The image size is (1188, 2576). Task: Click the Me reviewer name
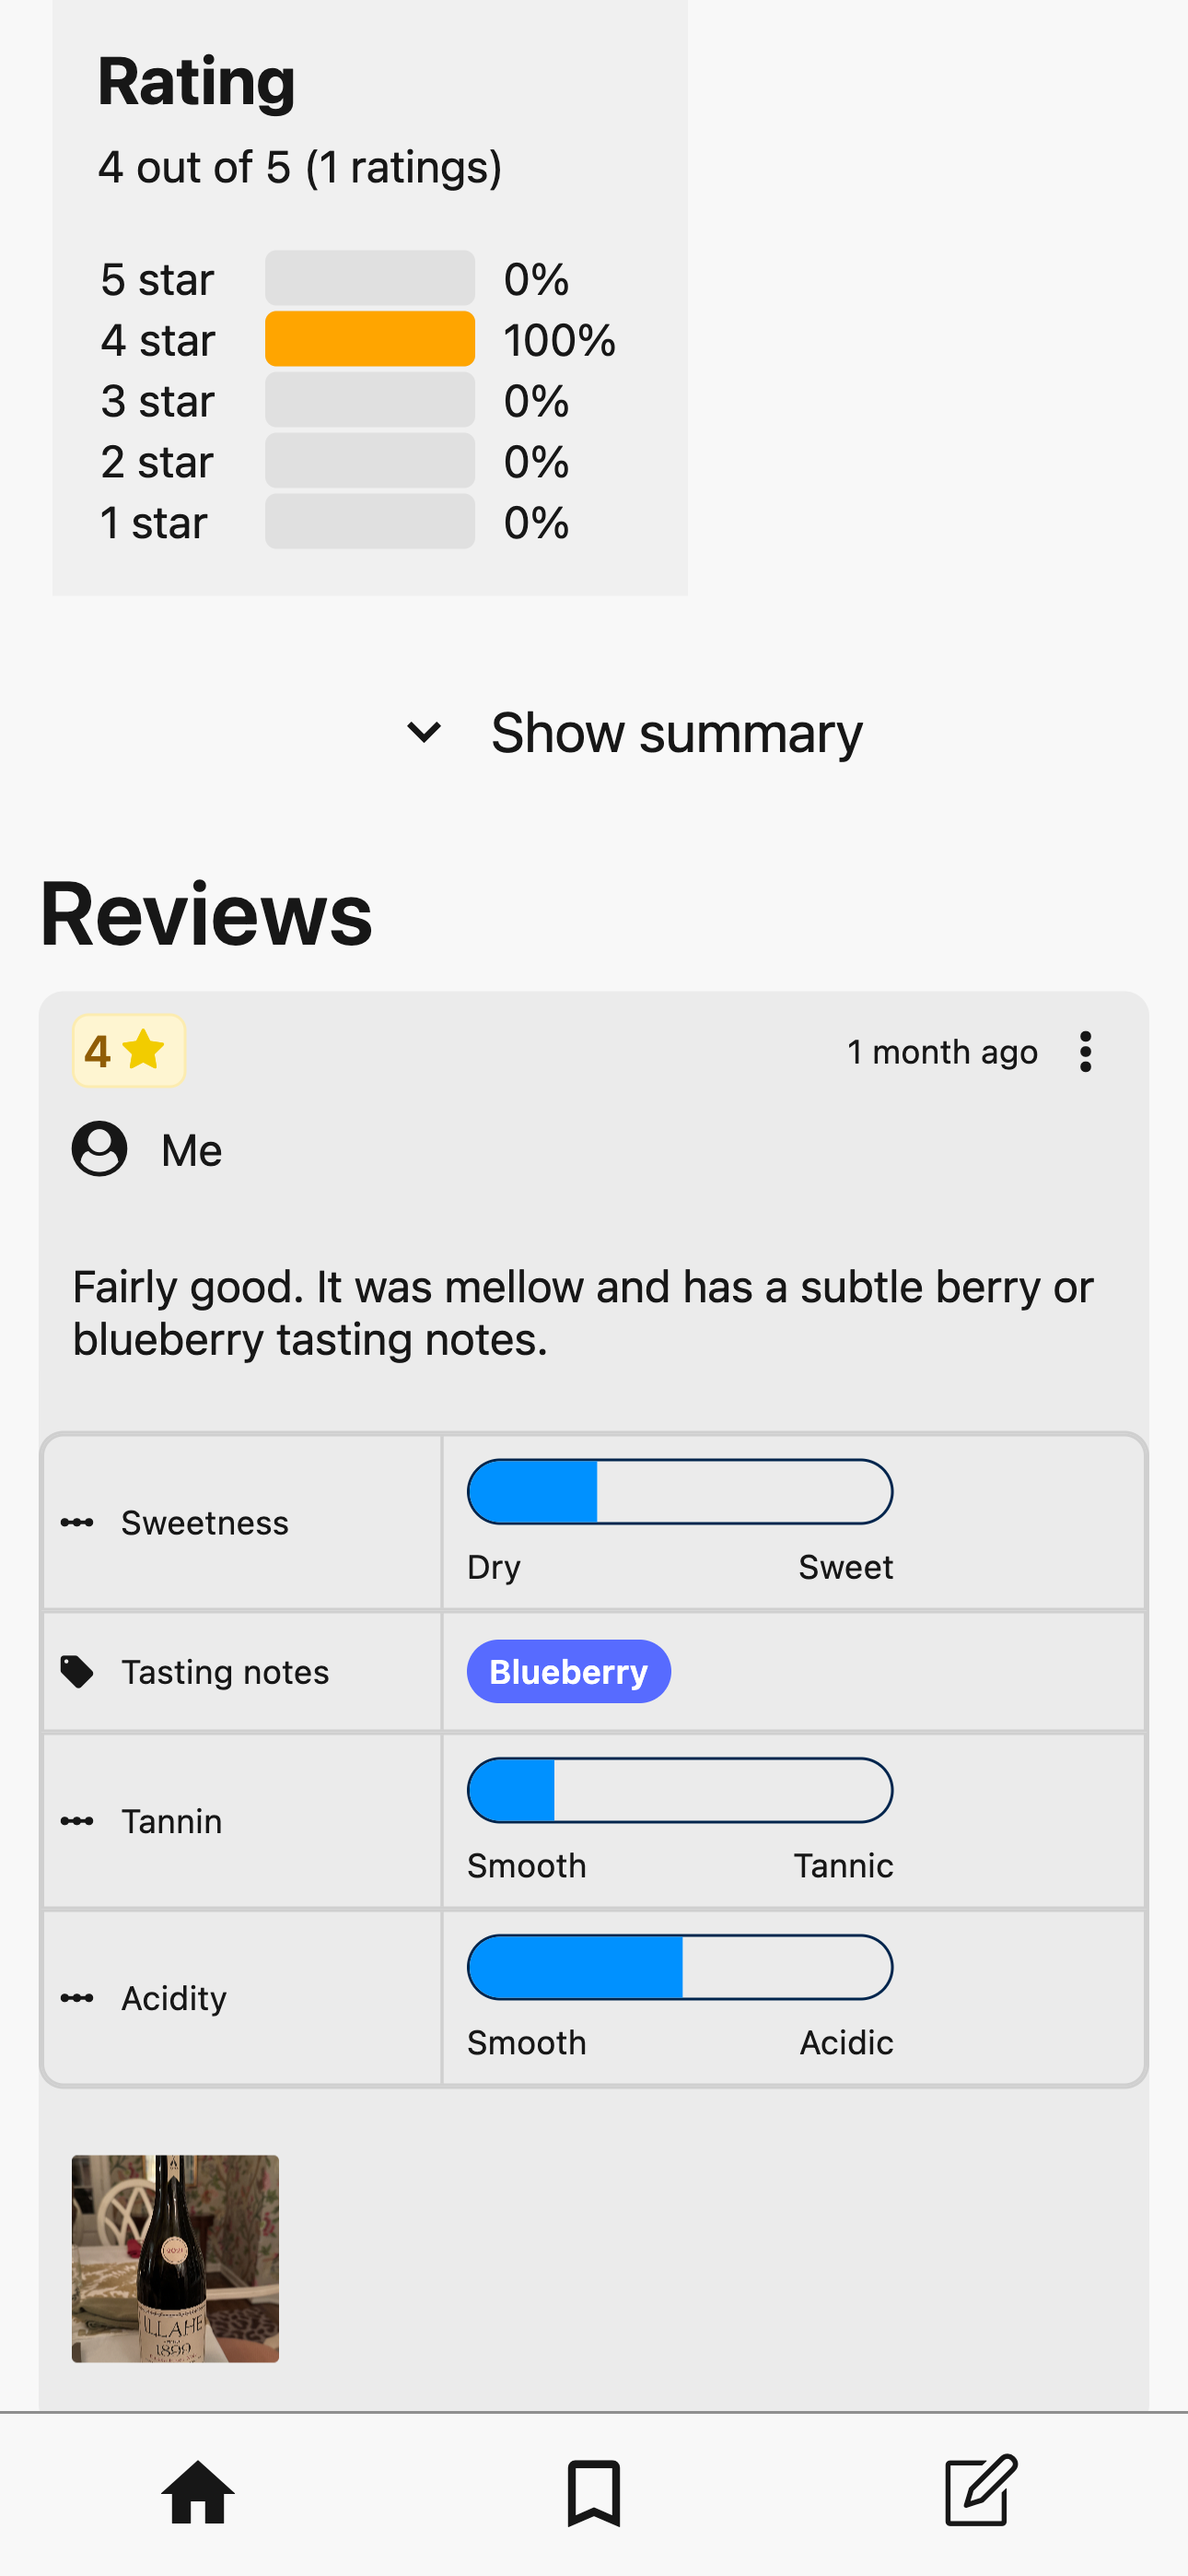click(x=192, y=1148)
